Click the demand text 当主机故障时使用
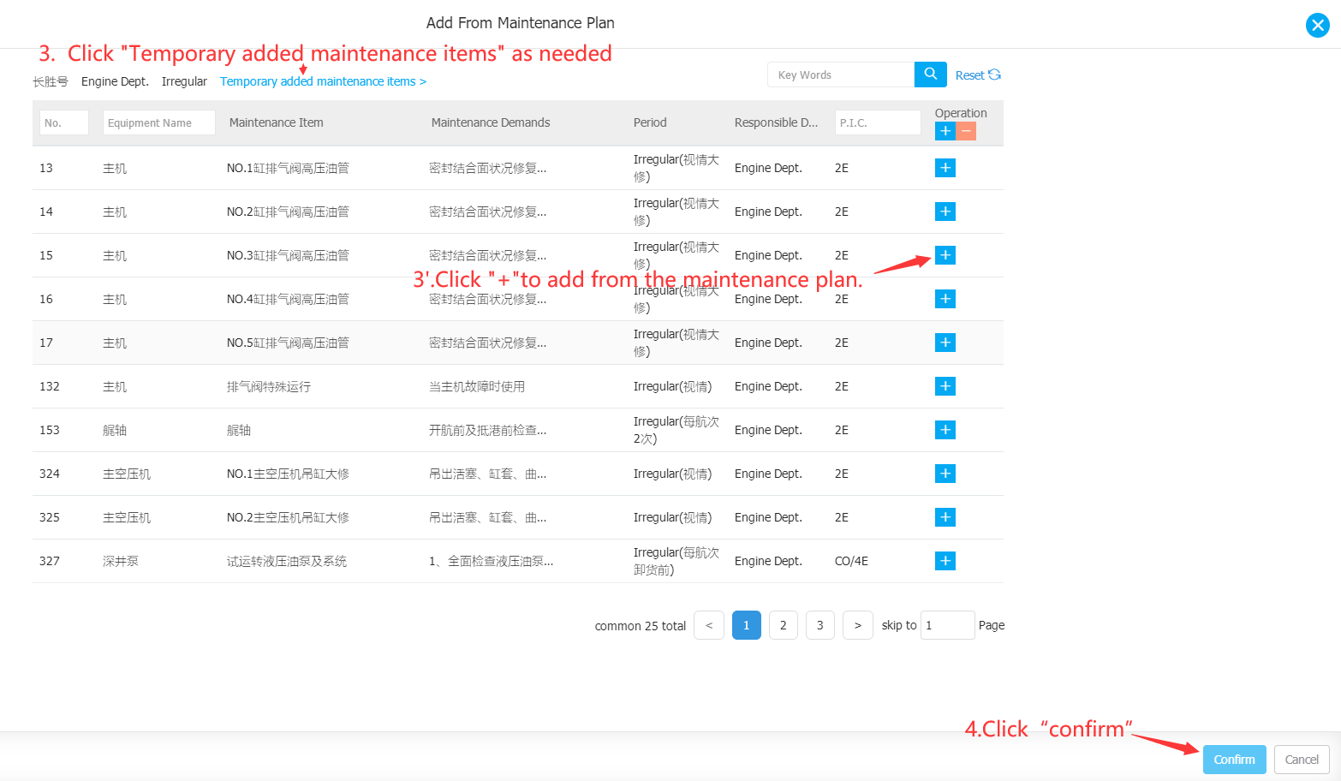This screenshot has height=781, width=1341. tap(477, 386)
